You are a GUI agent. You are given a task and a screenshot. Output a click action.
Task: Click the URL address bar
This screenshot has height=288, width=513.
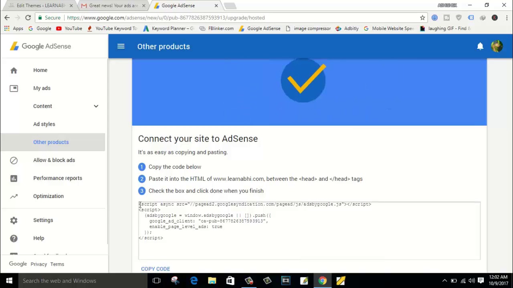coord(240,18)
